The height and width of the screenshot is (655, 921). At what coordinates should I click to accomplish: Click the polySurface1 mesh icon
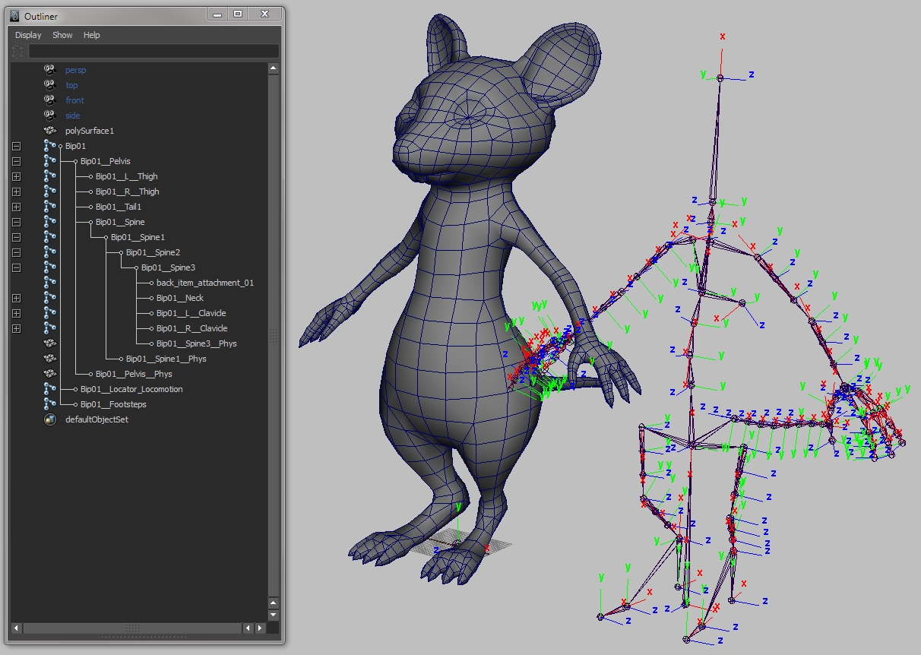coord(50,131)
